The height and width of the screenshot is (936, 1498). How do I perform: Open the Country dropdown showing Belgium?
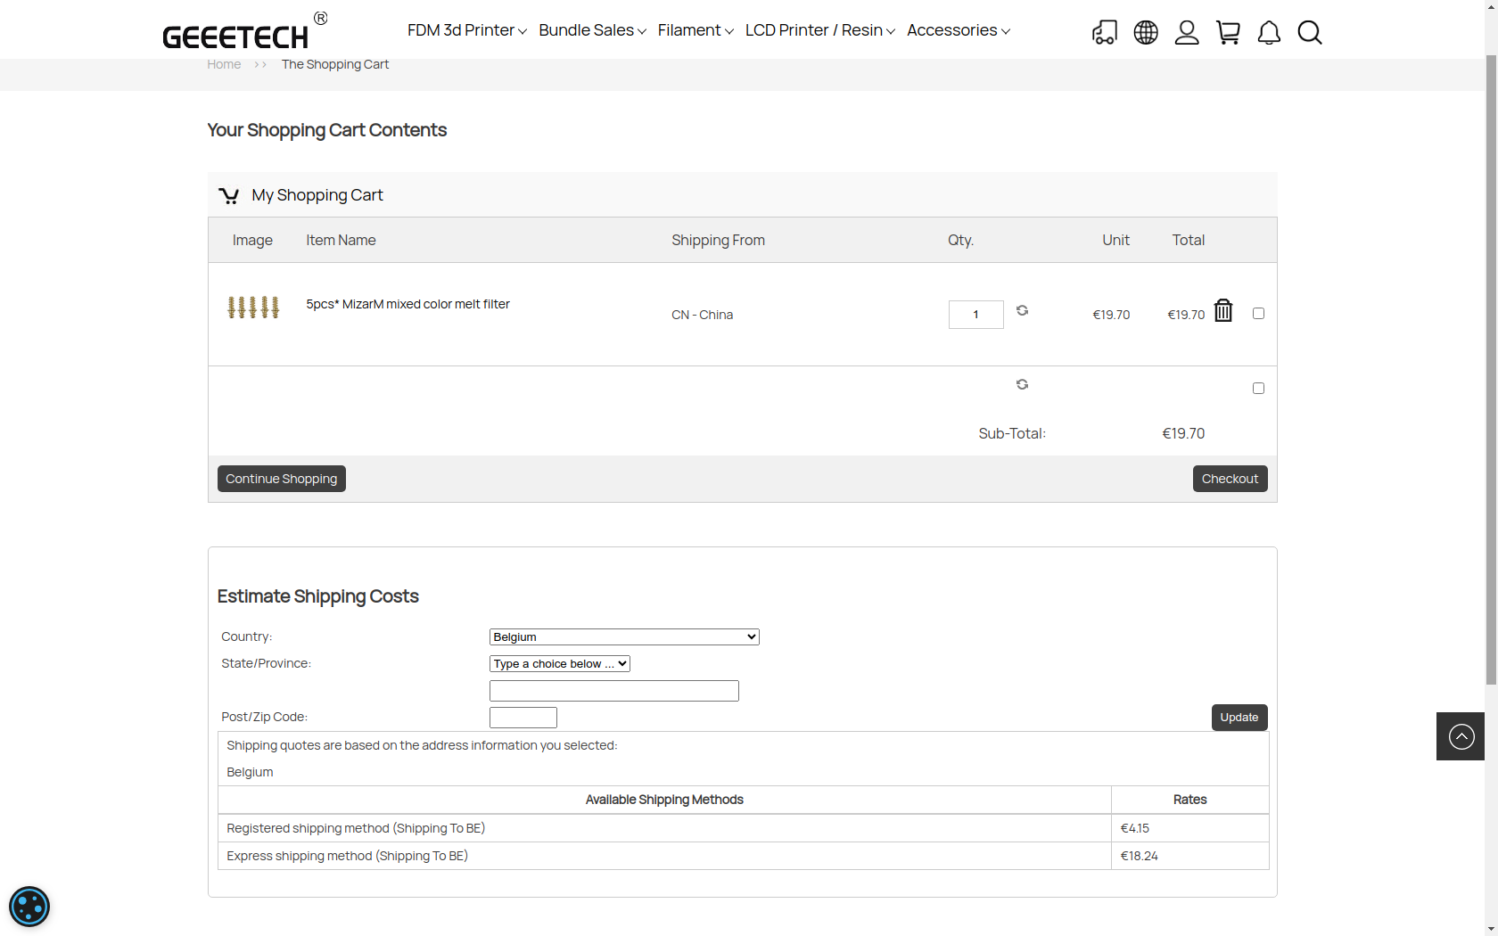(624, 636)
